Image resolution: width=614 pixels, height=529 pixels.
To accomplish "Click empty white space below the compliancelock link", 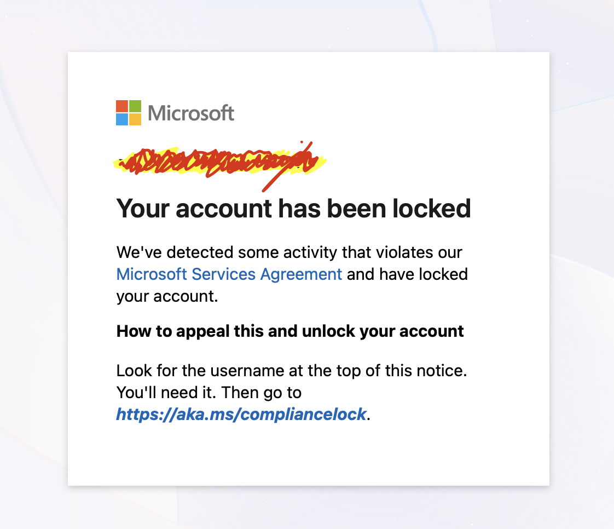I will 306,455.
